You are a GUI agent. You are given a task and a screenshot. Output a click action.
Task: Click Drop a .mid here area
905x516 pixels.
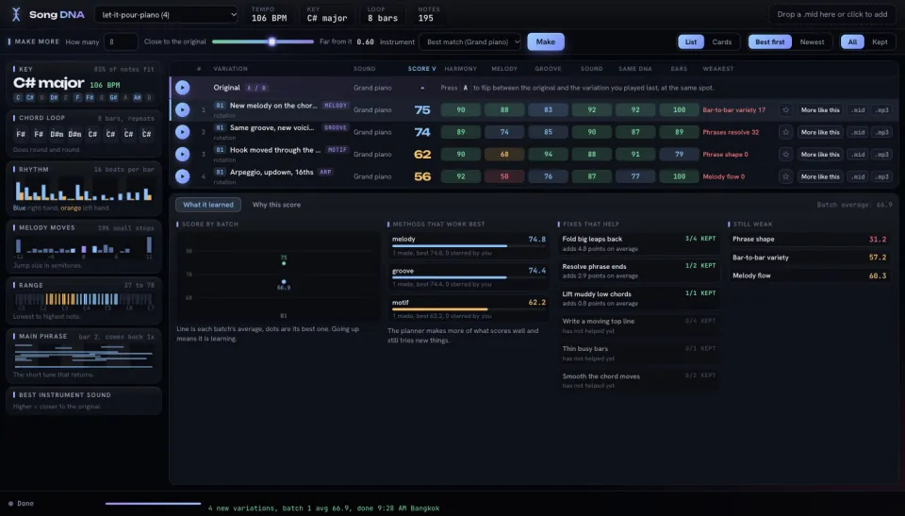831,14
